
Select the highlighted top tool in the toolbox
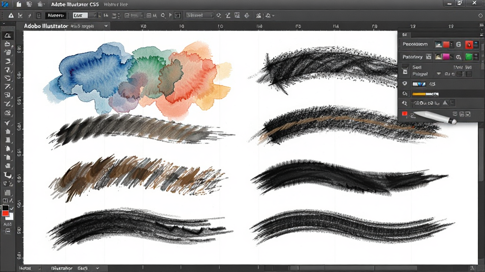8,35
